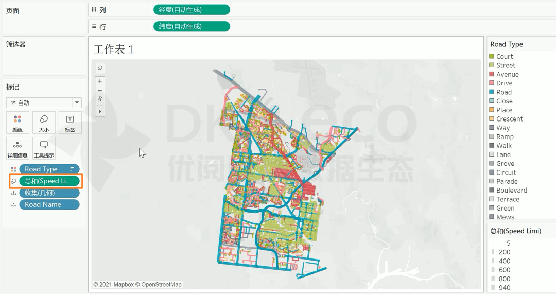Expand the map tools arrow flyout
Viewport: 556px width, 294px height.
100,111
